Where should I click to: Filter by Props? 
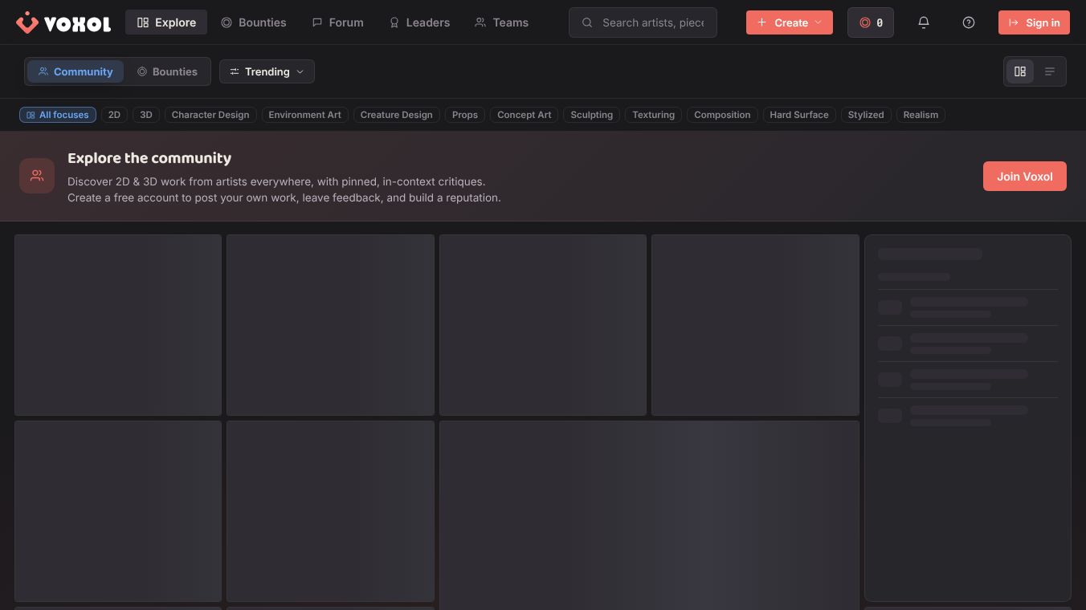(x=465, y=115)
